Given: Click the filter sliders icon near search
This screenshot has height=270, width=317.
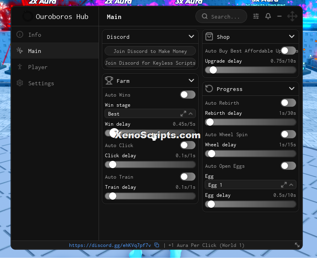Looking at the screenshot, I should [256, 16].
